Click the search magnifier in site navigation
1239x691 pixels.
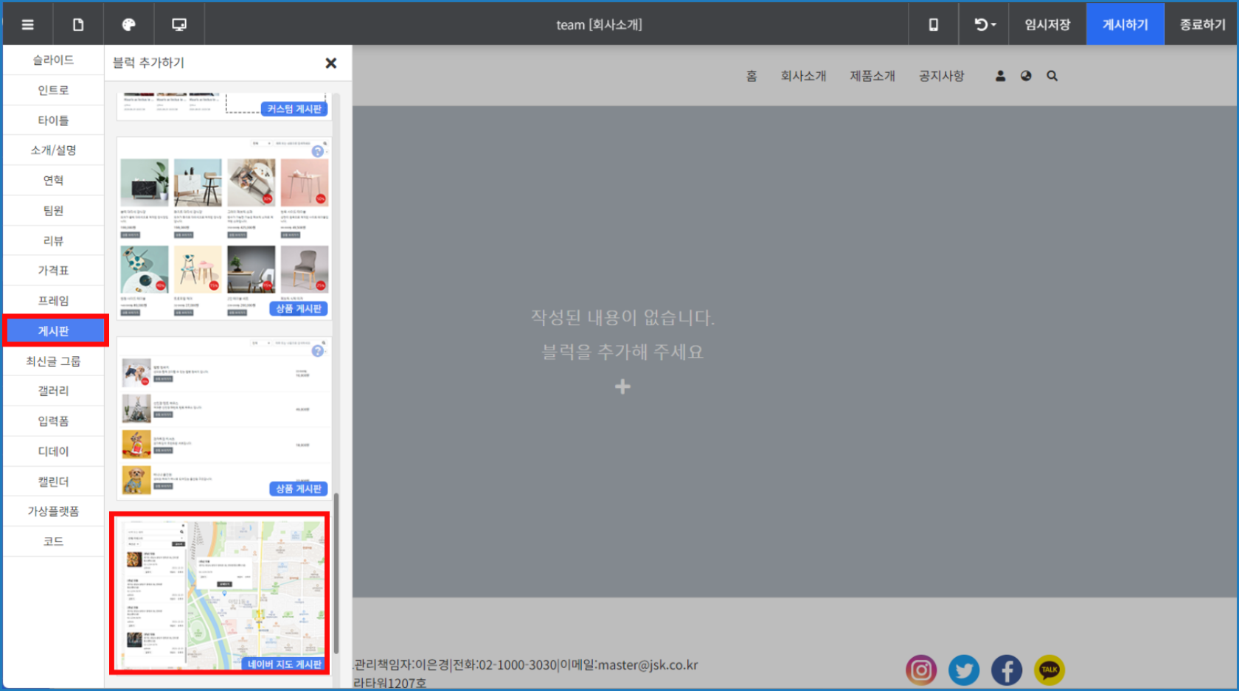pyautogui.click(x=1052, y=76)
